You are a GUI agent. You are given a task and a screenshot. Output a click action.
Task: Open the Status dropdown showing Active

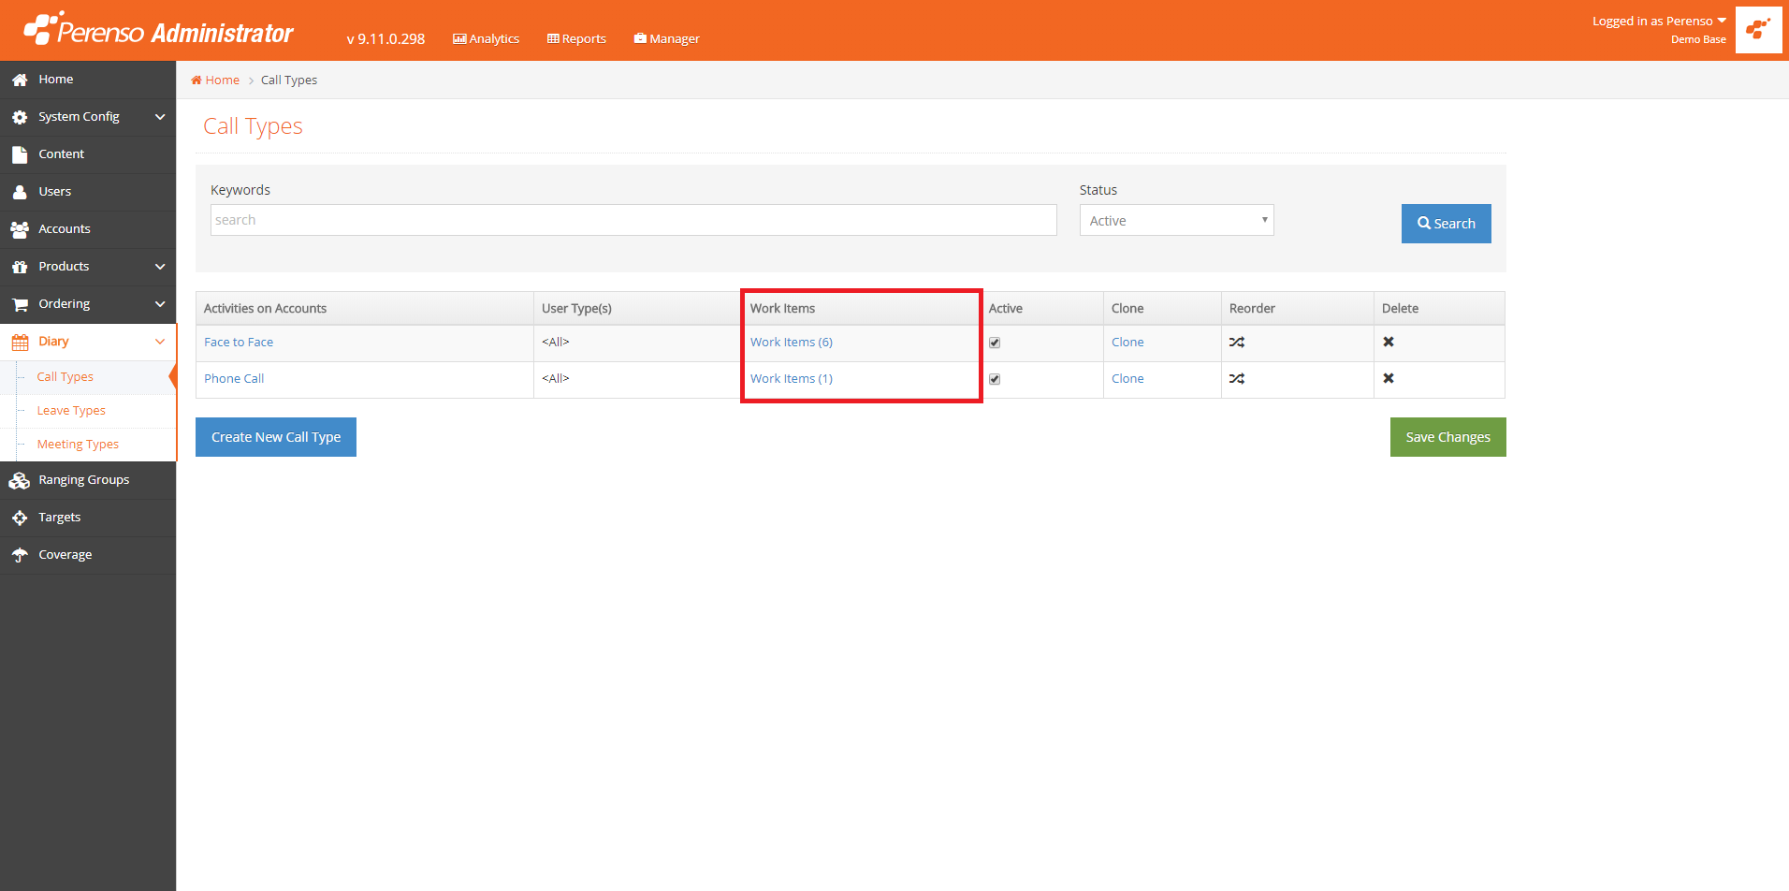click(x=1176, y=220)
